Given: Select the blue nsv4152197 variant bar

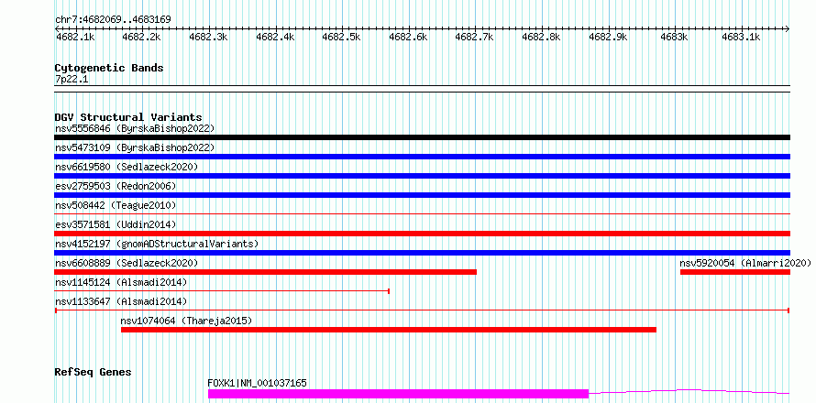Looking at the screenshot, I should [x=422, y=253].
